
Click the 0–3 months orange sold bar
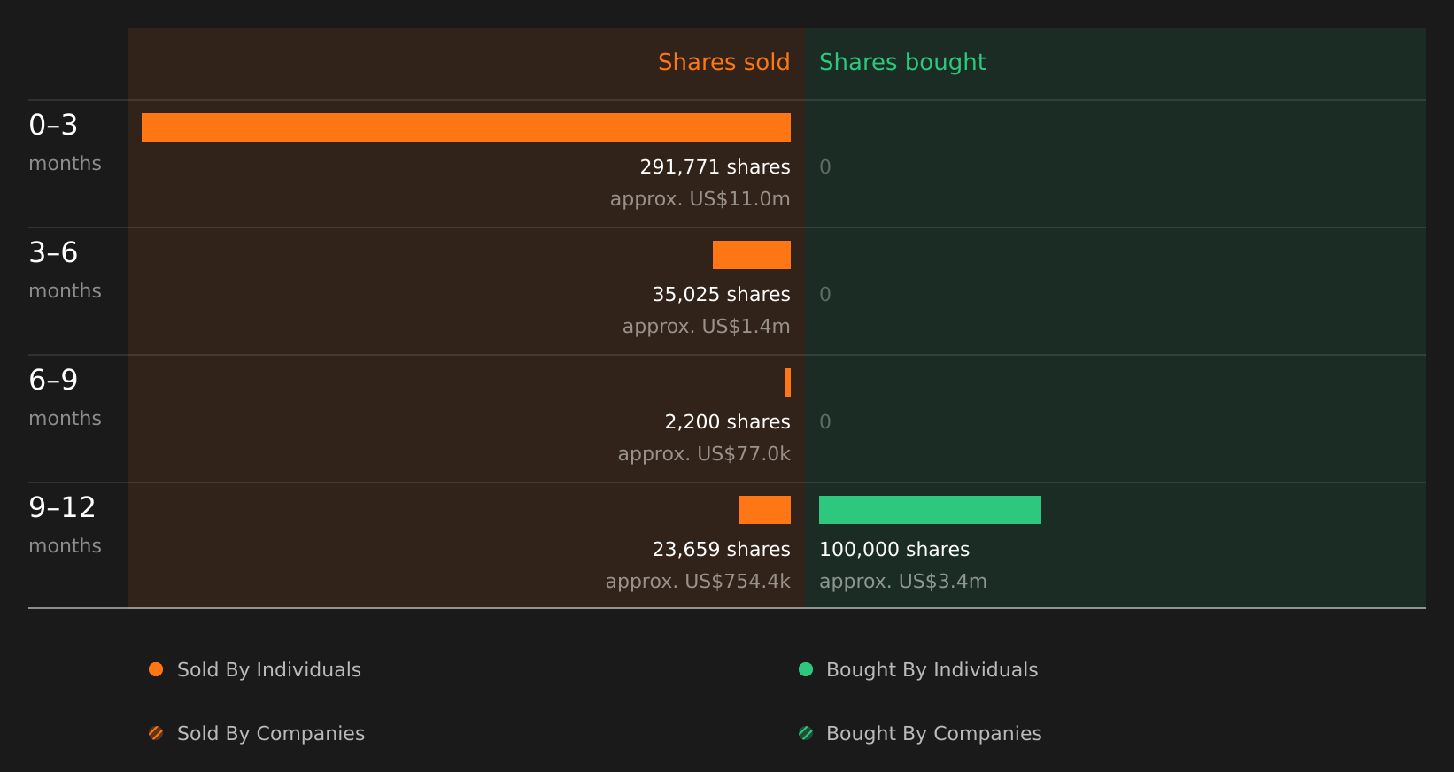[x=466, y=127]
